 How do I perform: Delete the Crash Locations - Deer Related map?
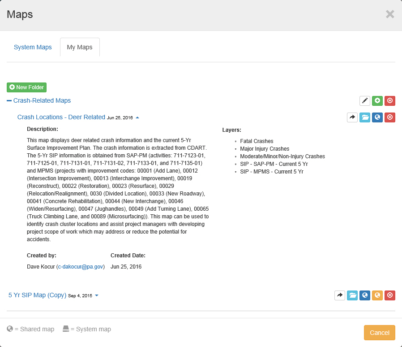point(390,117)
